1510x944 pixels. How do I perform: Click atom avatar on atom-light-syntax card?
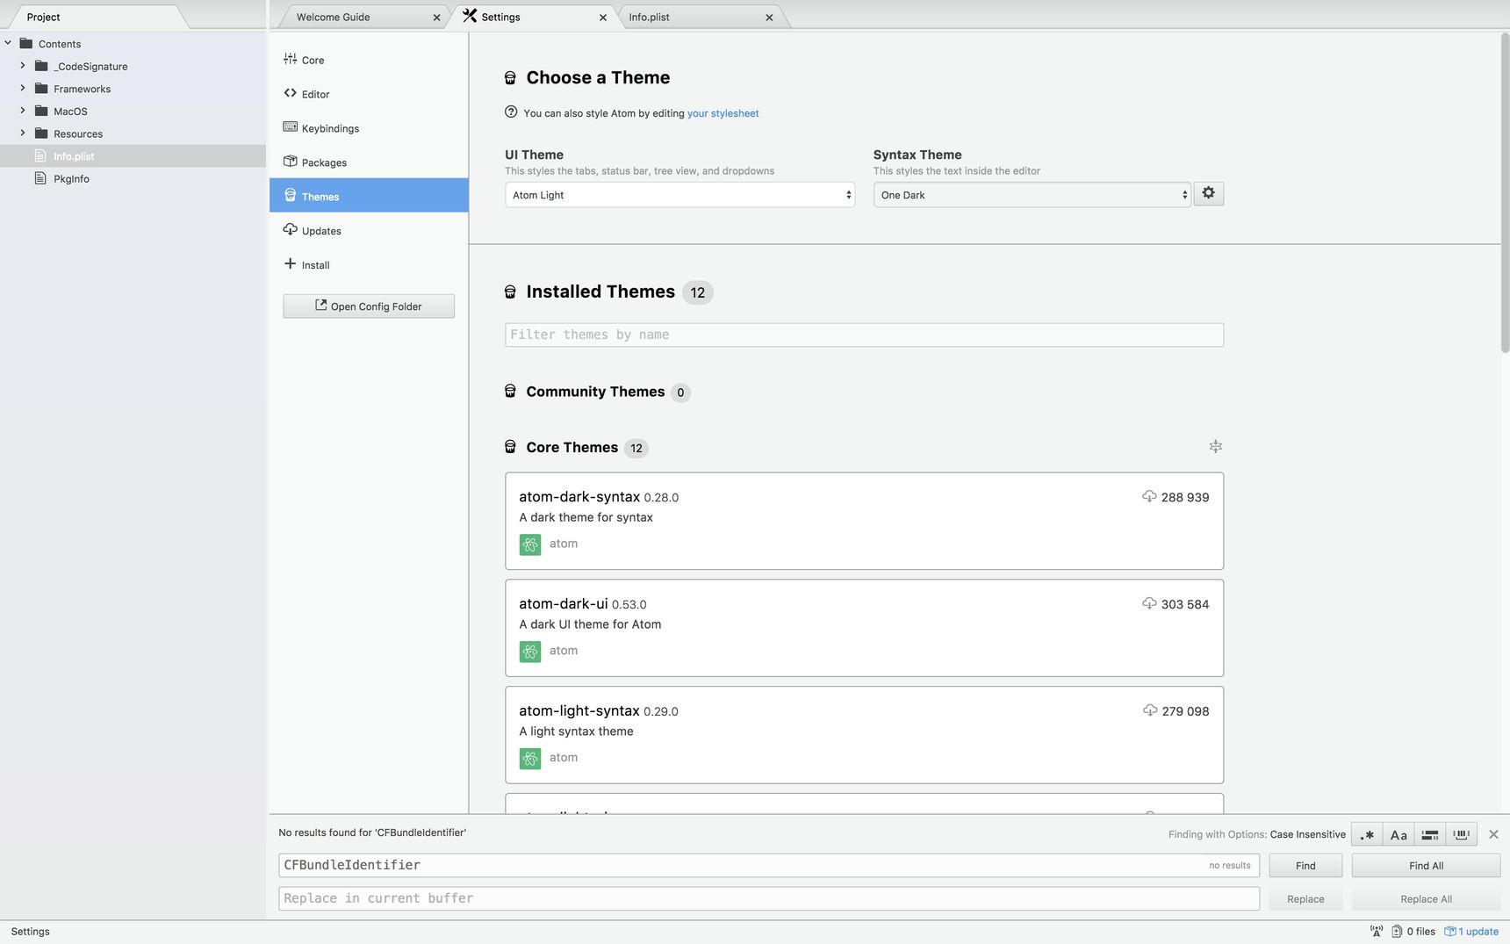(x=530, y=759)
